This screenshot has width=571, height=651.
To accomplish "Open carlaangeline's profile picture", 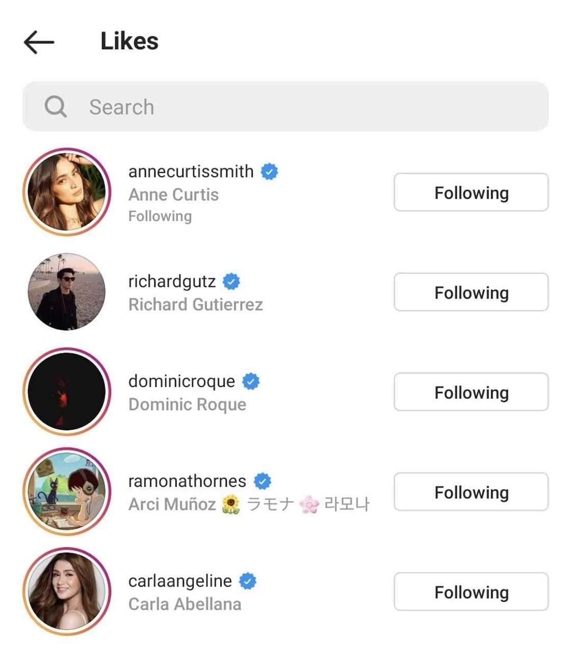I will click(67, 591).
